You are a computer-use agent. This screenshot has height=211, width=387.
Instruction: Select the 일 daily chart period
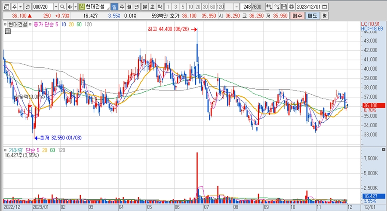click(x=114, y=7)
